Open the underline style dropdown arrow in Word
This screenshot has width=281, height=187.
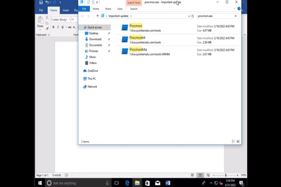tap(66, 27)
